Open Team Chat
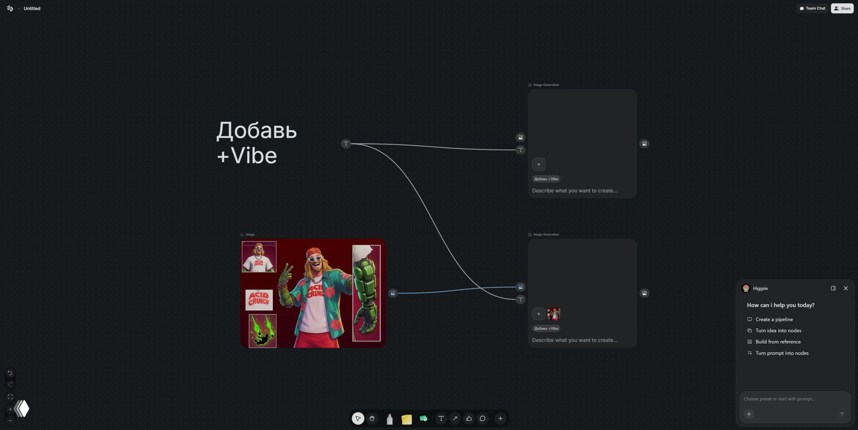The height and width of the screenshot is (430, 858). click(812, 9)
